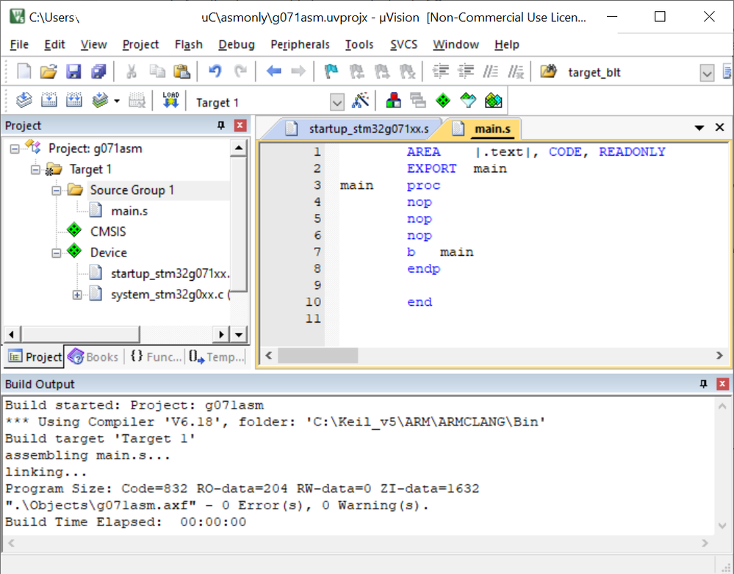Select startup_stm32g071xx file in the project tree
Screen dimensions: 734x574
pyautogui.click(x=170, y=273)
